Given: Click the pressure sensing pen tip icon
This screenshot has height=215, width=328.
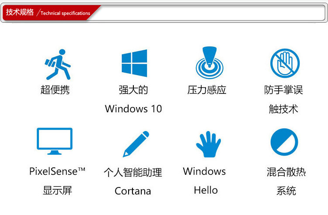Looking at the screenshot, I should coord(209,62).
